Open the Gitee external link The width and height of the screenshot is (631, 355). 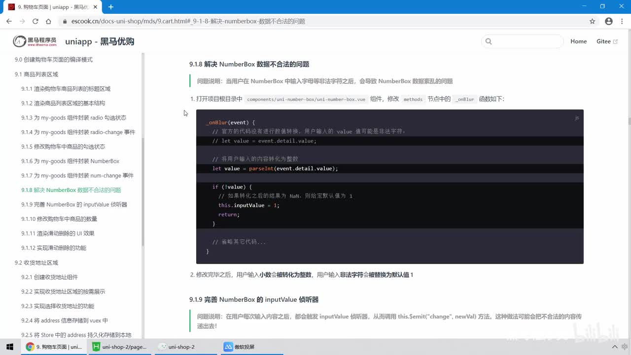(607, 41)
